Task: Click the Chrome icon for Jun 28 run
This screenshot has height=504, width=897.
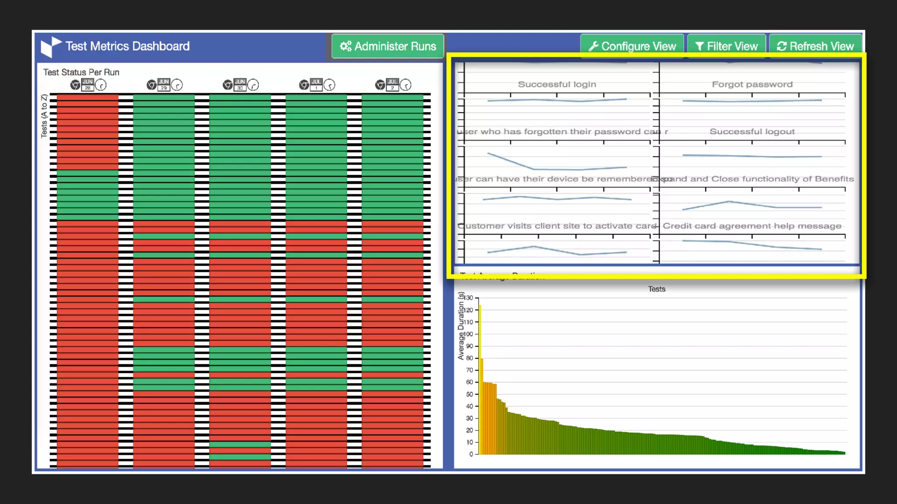Action: click(75, 85)
